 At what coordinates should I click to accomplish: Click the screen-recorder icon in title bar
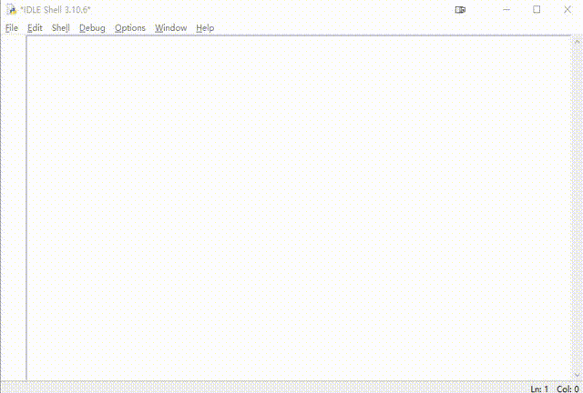(x=460, y=10)
